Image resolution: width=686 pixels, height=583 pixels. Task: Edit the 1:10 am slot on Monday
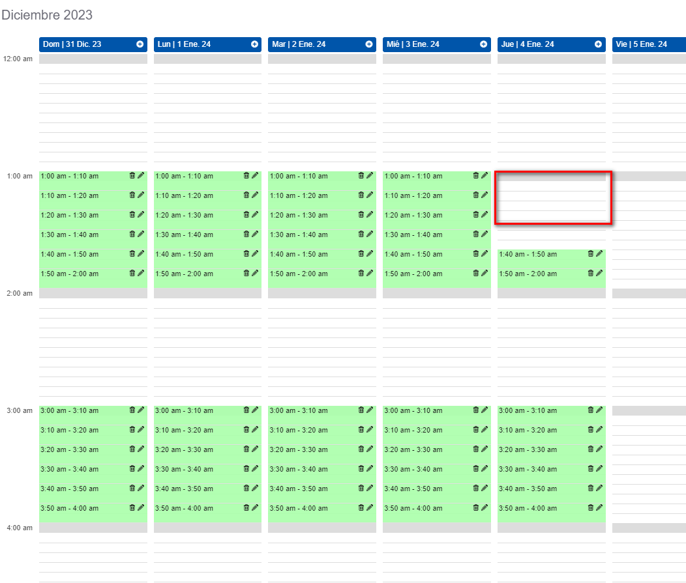[x=254, y=195]
